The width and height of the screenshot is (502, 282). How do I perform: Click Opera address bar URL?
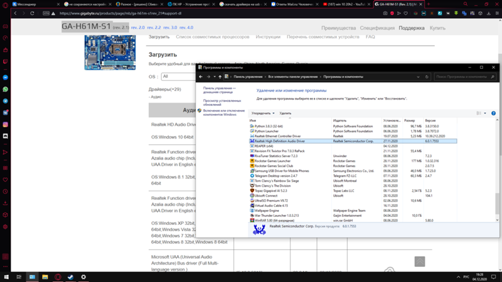pyautogui.click(x=120, y=13)
